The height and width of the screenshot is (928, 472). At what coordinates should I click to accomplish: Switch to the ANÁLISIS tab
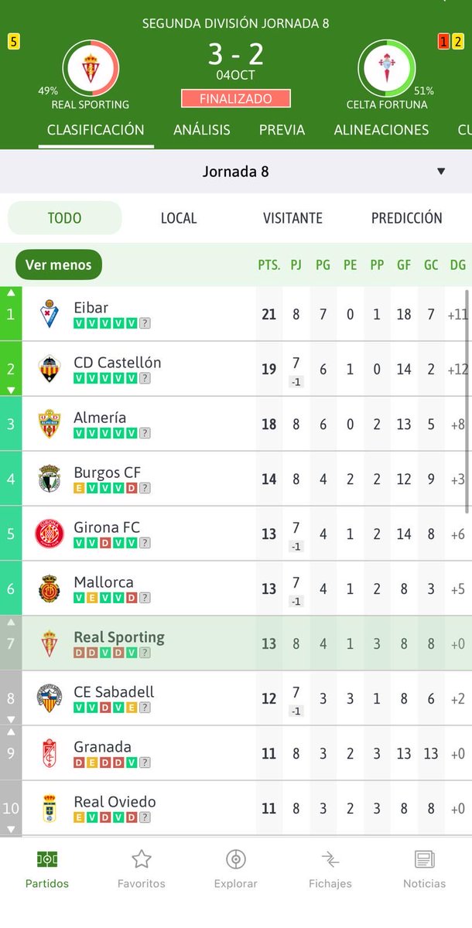(x=201, y=130)
